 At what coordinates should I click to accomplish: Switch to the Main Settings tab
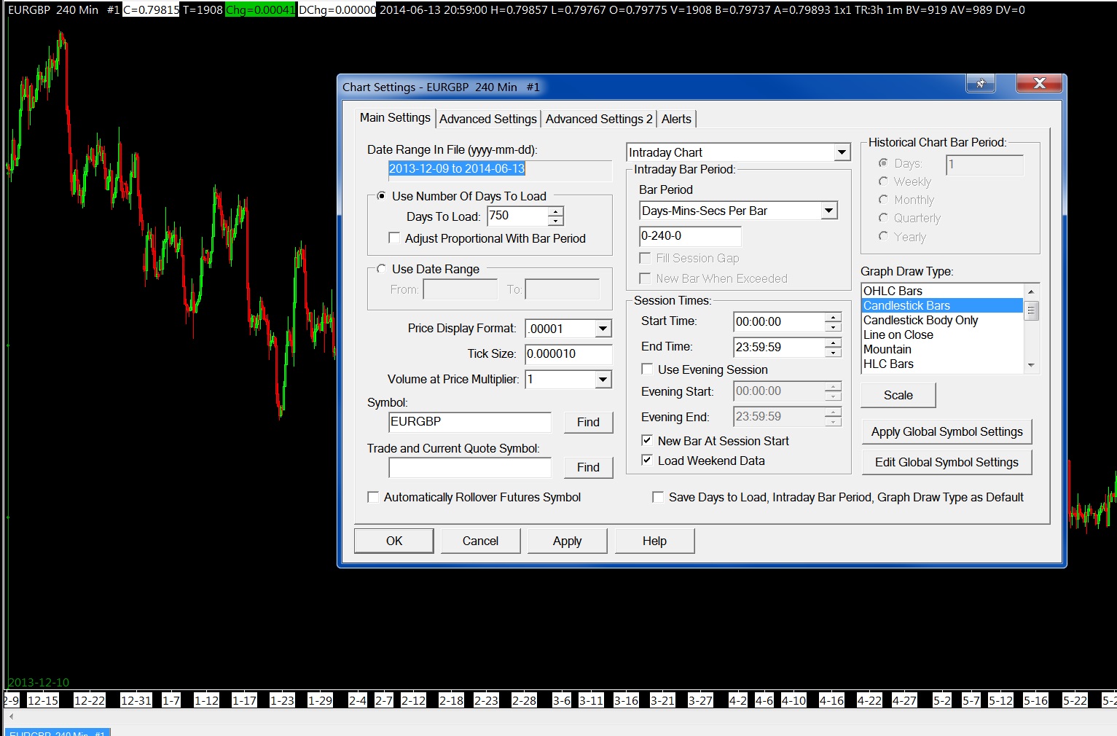tap(395, 118)
